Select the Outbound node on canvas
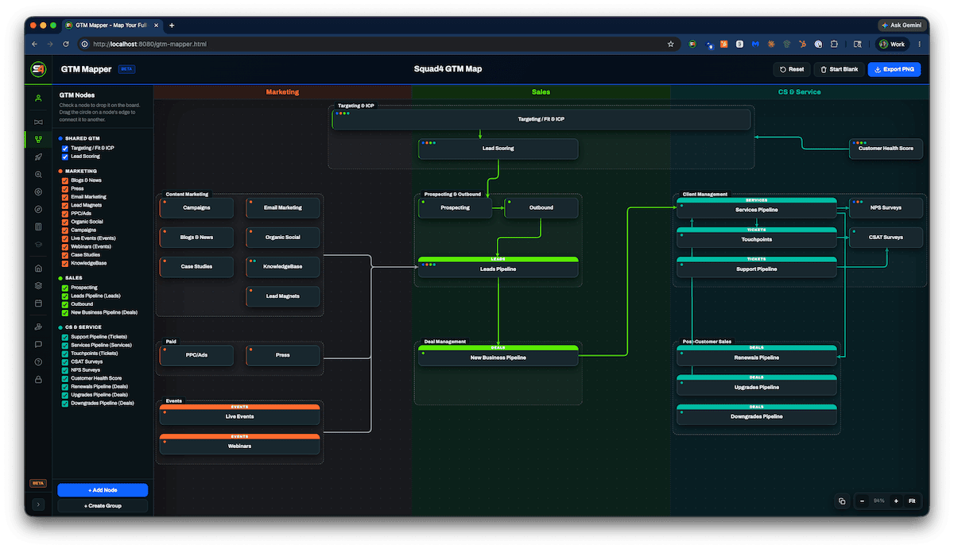 coord(541,207)
